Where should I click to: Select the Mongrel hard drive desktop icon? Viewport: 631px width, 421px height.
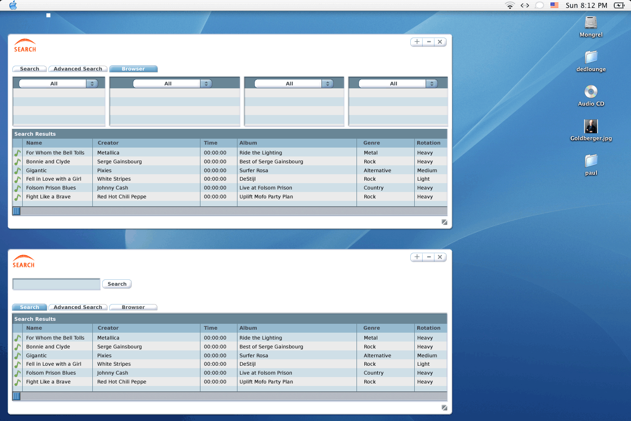[x=591, y=22]
